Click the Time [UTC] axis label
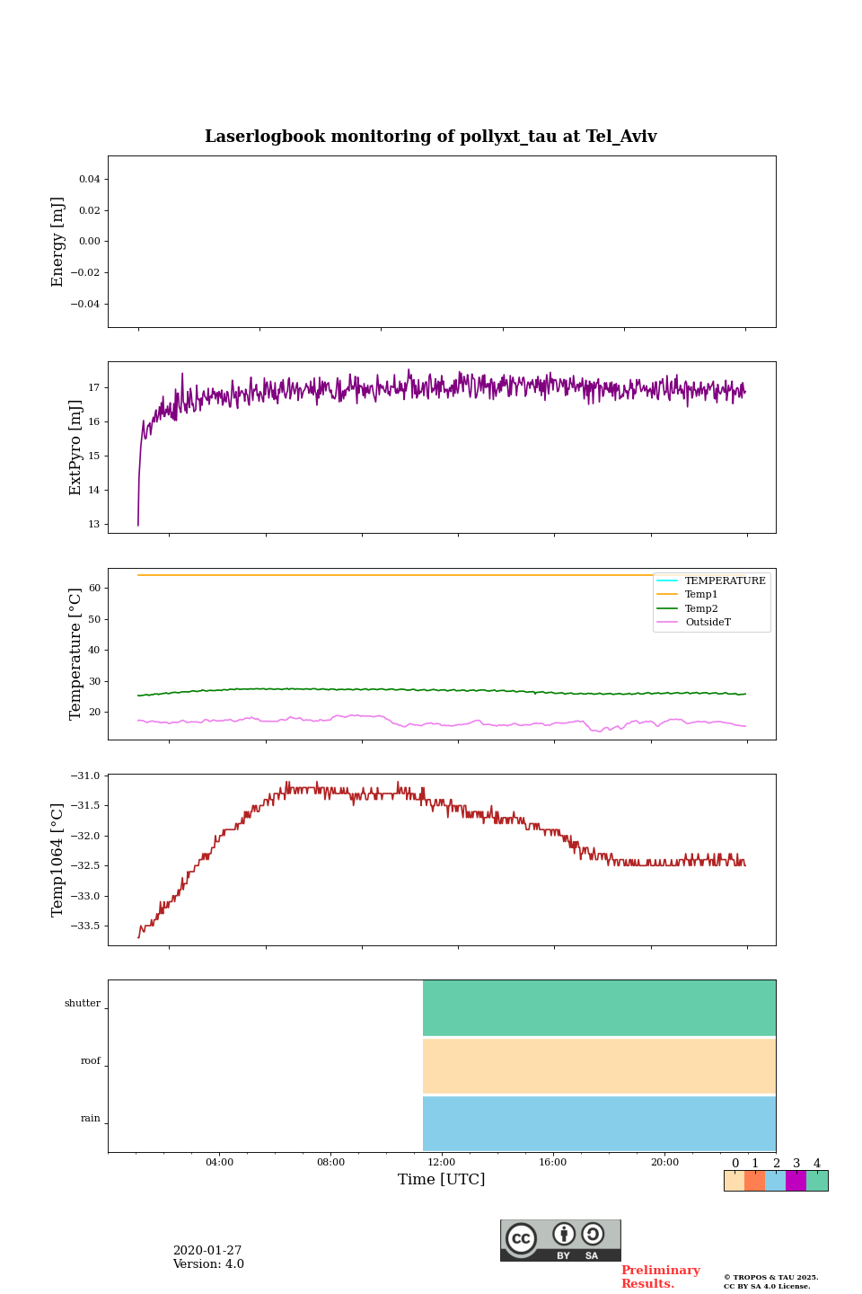The image size is (862, 1294). 442,1179
